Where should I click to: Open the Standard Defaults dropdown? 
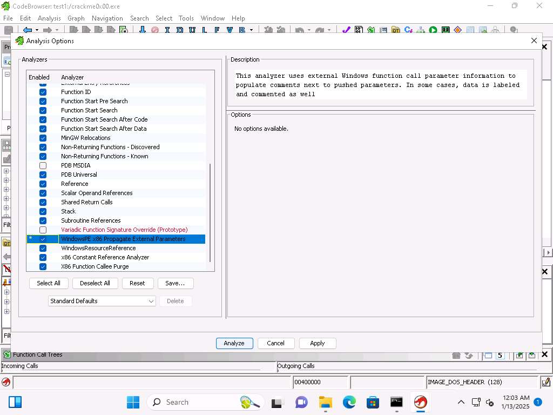[102, 301]
